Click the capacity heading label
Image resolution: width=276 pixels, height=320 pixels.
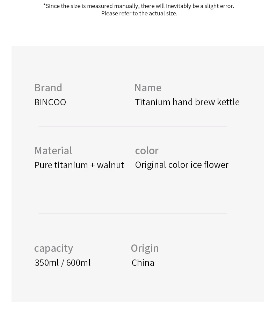(x=53, y=248)
